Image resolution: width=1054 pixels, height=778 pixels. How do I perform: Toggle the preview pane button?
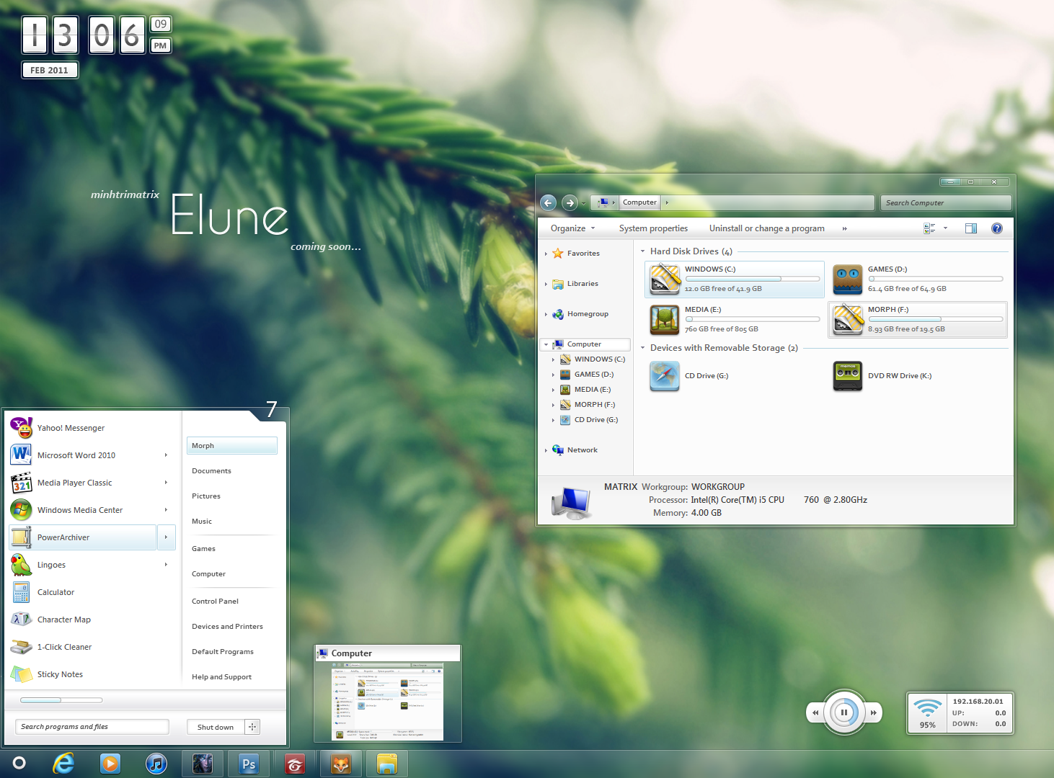(x=970, y=228)
